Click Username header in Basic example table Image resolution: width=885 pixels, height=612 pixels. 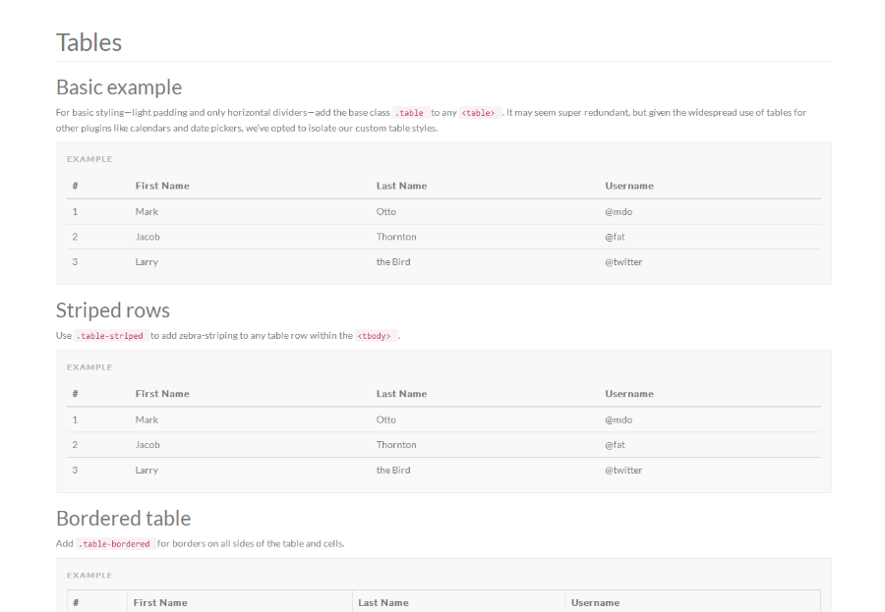(x=629, y=186)
